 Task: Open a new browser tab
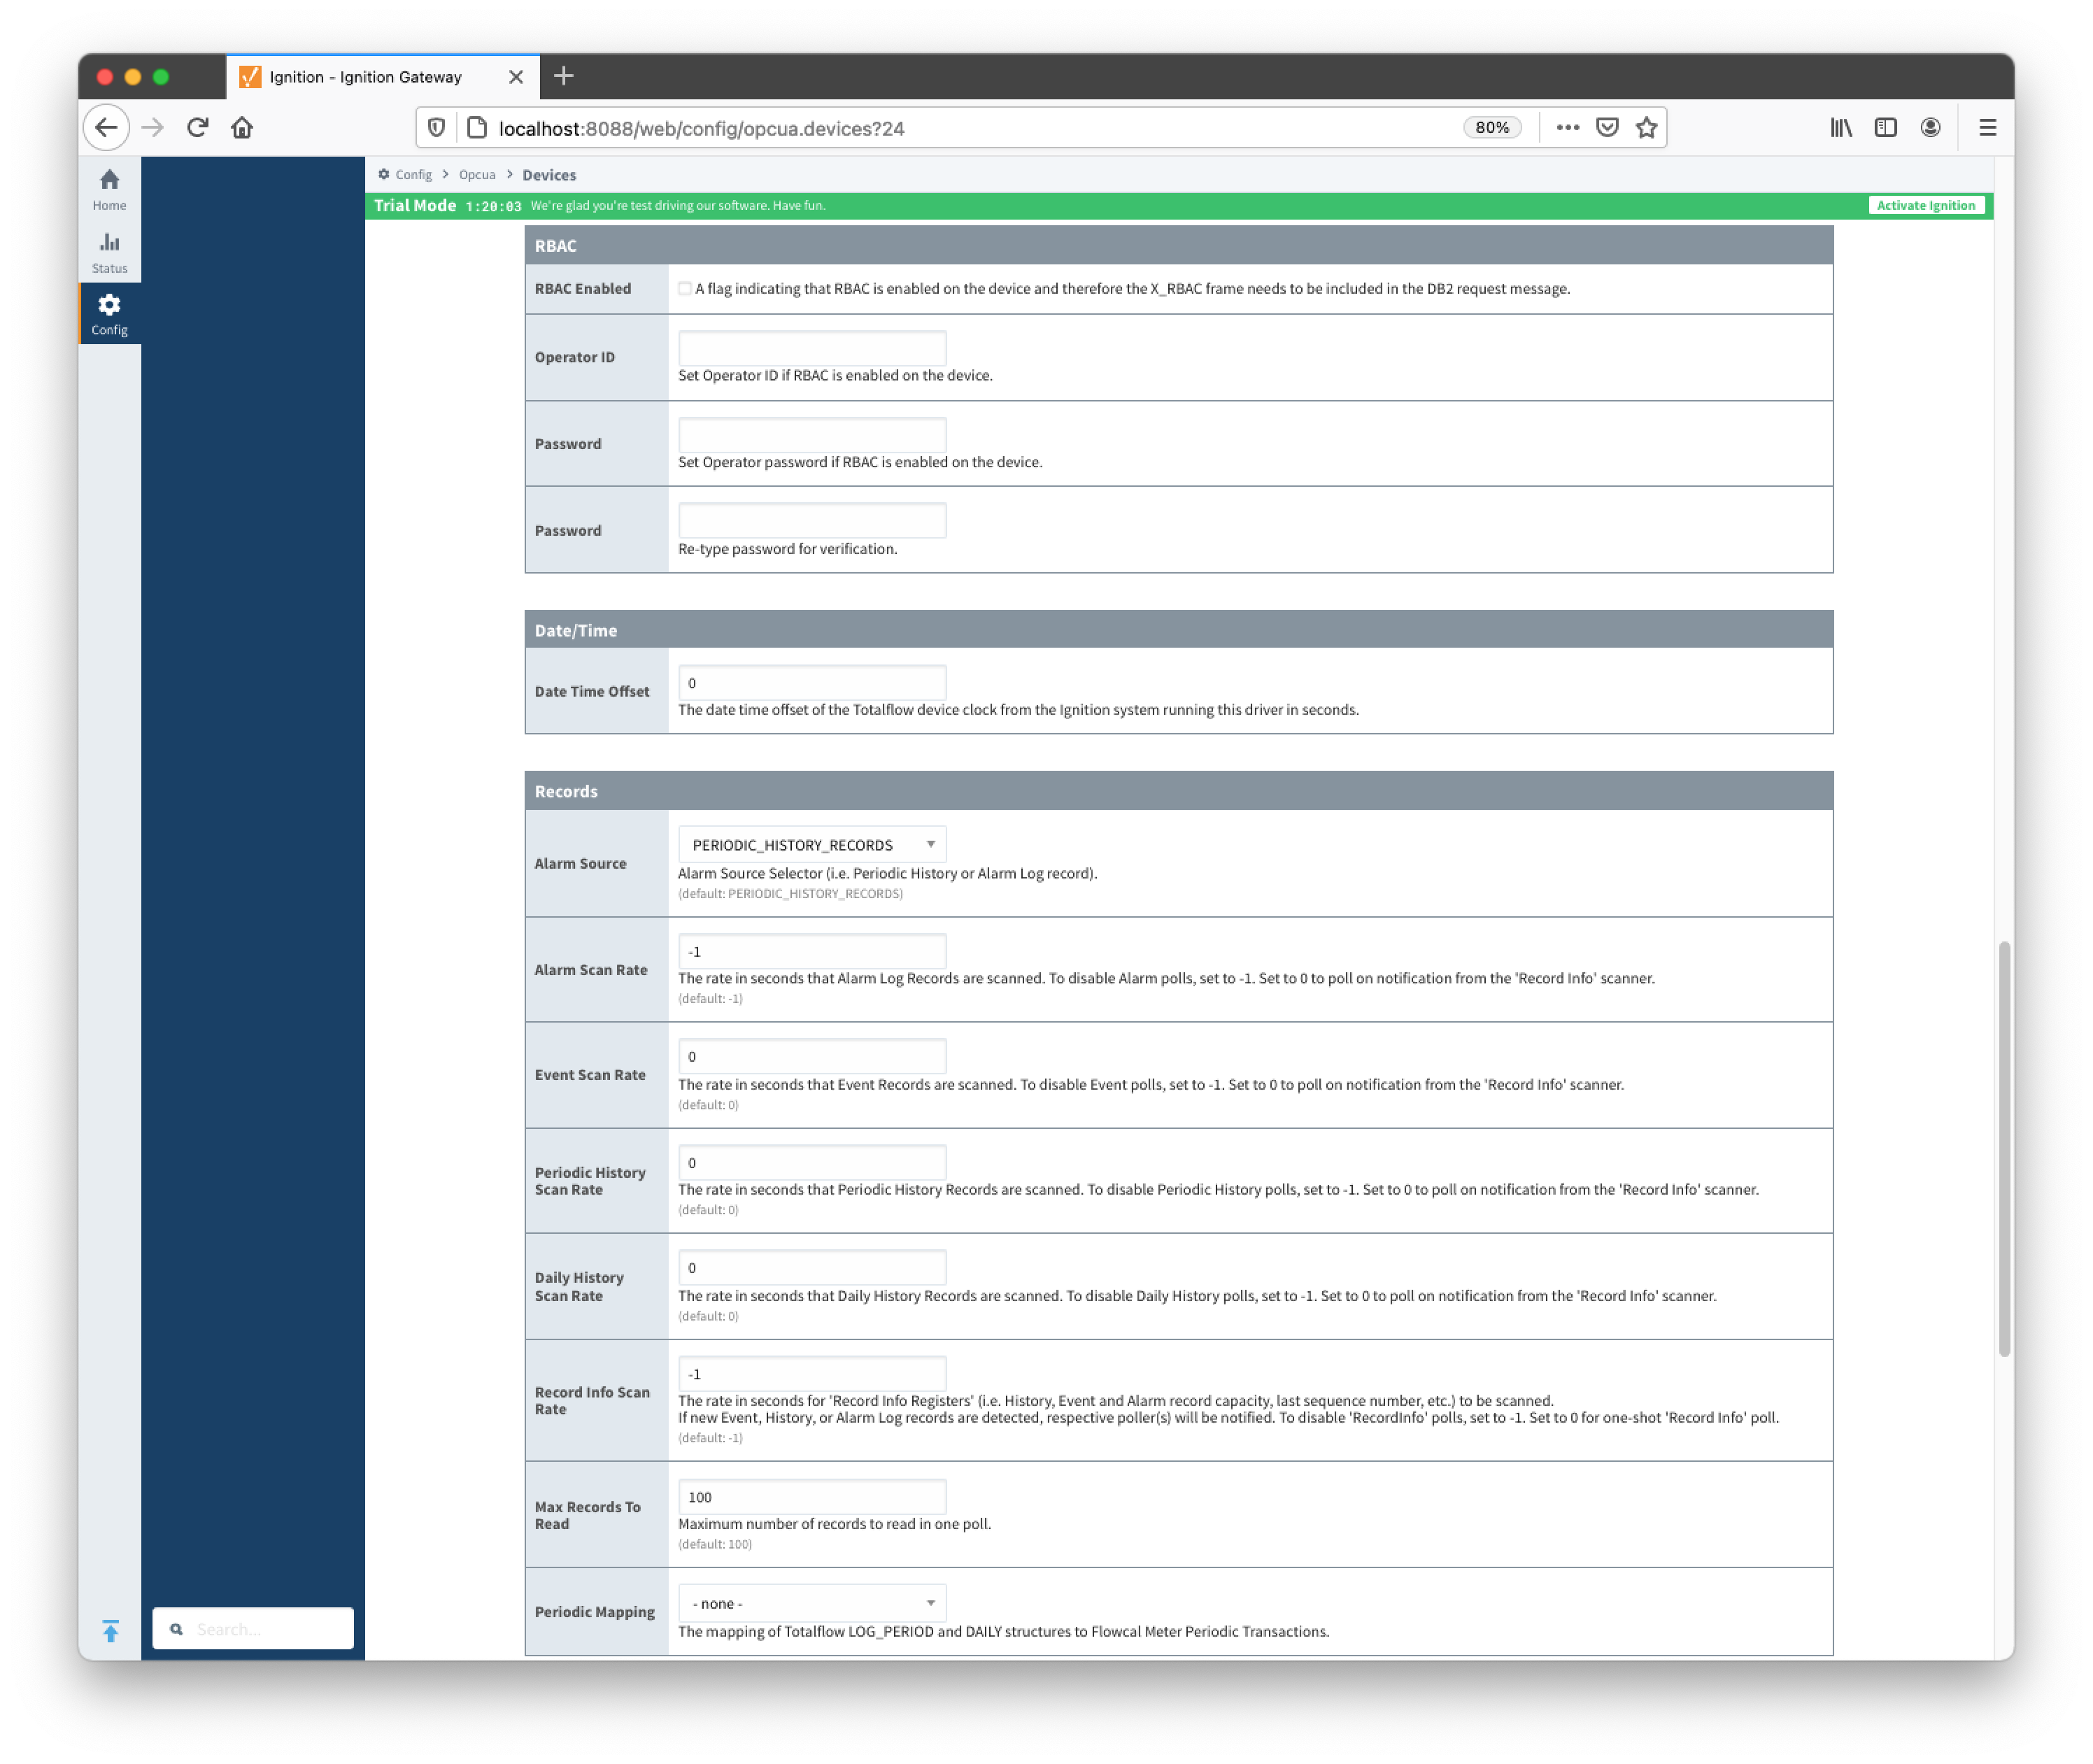564,76
